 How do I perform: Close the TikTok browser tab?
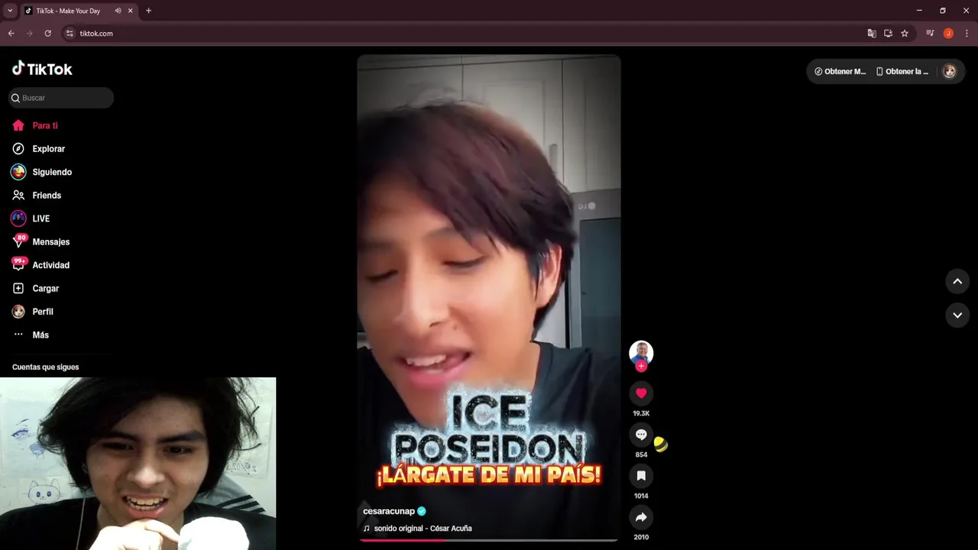[x=130, y=11]
